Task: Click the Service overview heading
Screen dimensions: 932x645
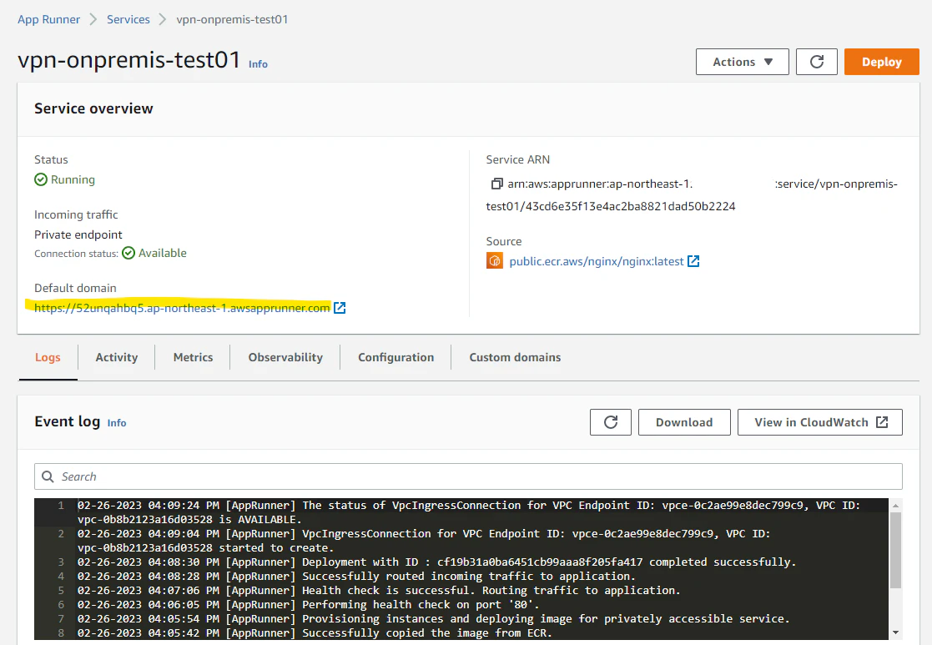Action: (x=93, y=108)
